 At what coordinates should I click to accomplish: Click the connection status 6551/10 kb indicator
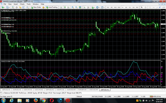click(x=155, y=97)
